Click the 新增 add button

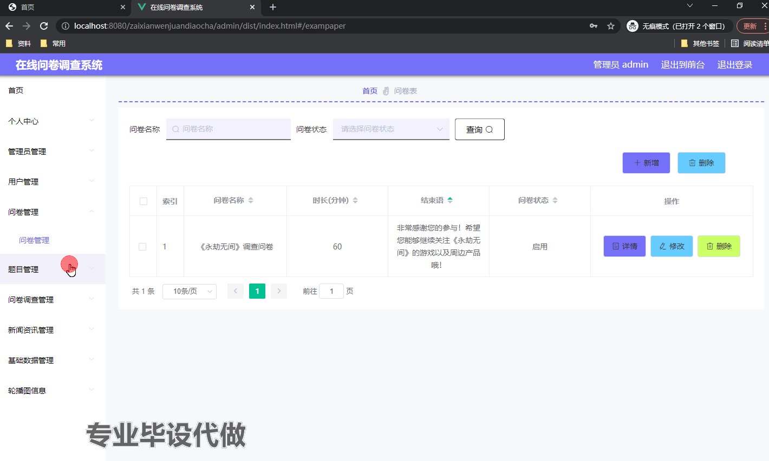coord(646,163)
